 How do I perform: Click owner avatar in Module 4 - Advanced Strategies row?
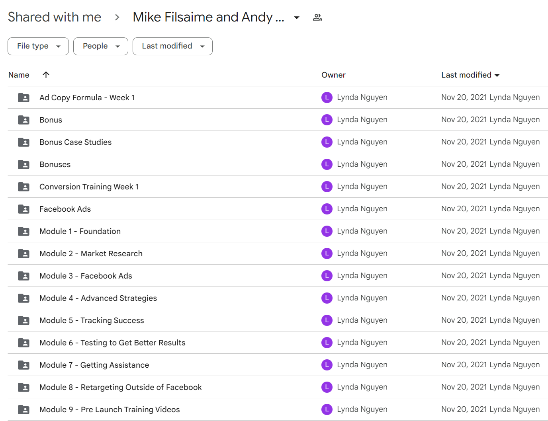[327, 298]
